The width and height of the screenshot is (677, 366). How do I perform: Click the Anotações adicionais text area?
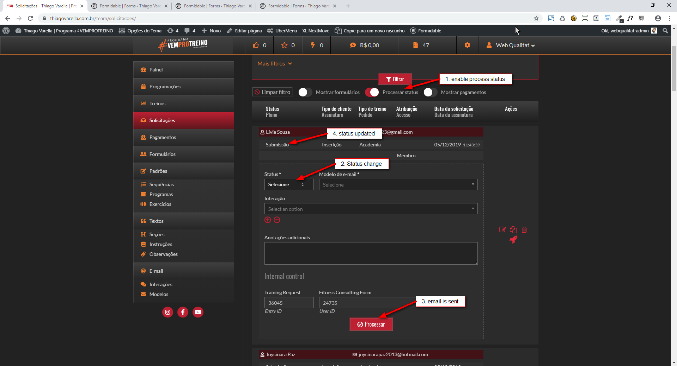tap(371, 253)
